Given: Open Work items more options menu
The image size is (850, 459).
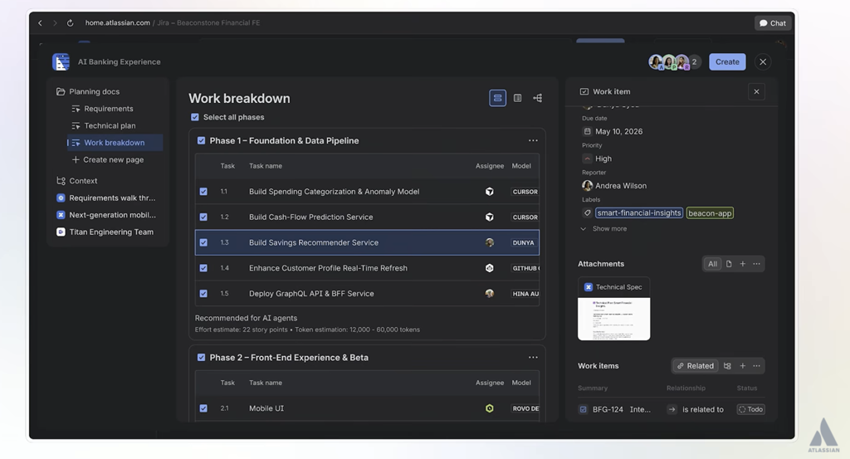Looking at the screenshot, I should click(757, 366).
